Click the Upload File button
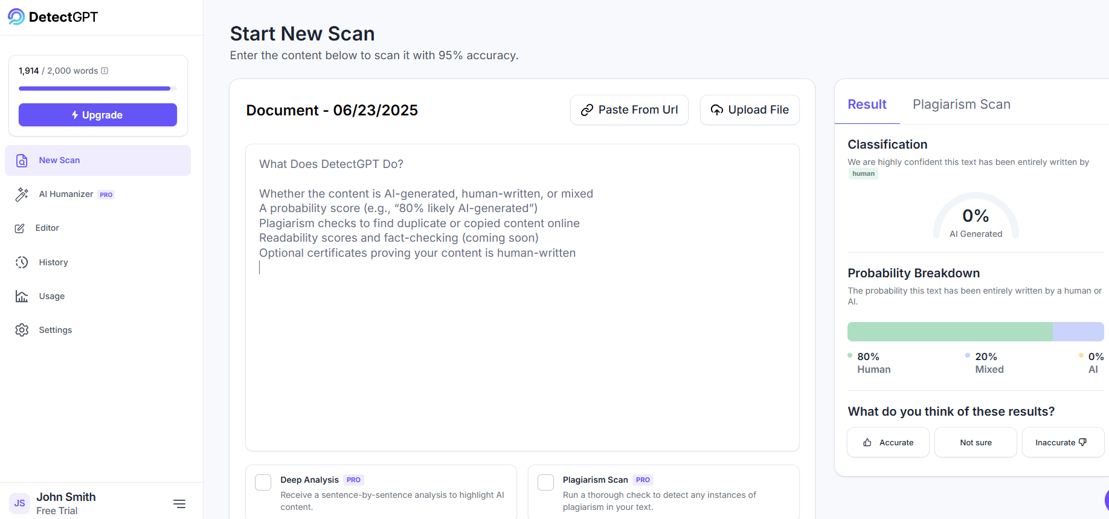This screenshot has height=519, width=1109. pyautogui.click(x=749, y=110)
